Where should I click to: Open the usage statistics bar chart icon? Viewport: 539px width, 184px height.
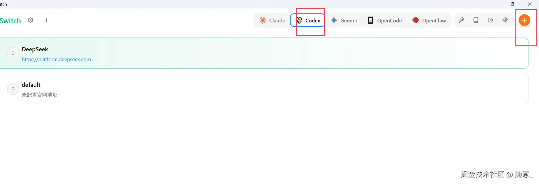(47, 20)
